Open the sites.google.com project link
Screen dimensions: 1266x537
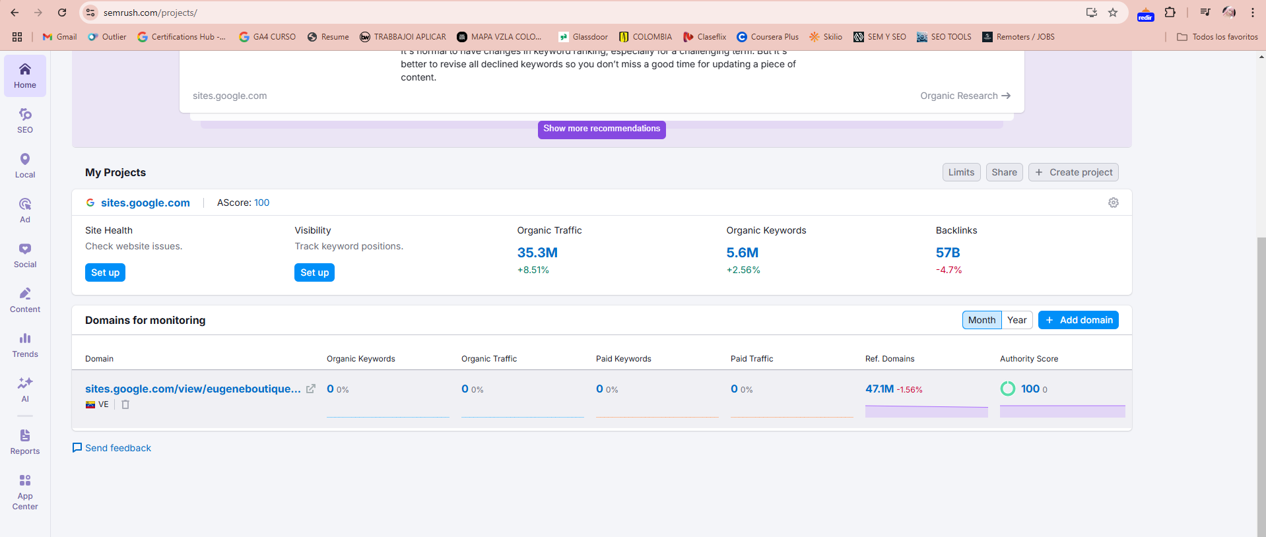(x=145, y=203)
